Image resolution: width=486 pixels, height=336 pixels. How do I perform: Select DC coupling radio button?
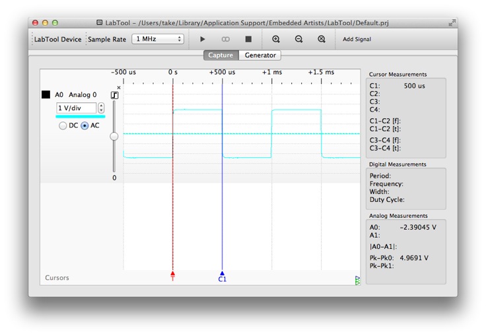point(63,125)
